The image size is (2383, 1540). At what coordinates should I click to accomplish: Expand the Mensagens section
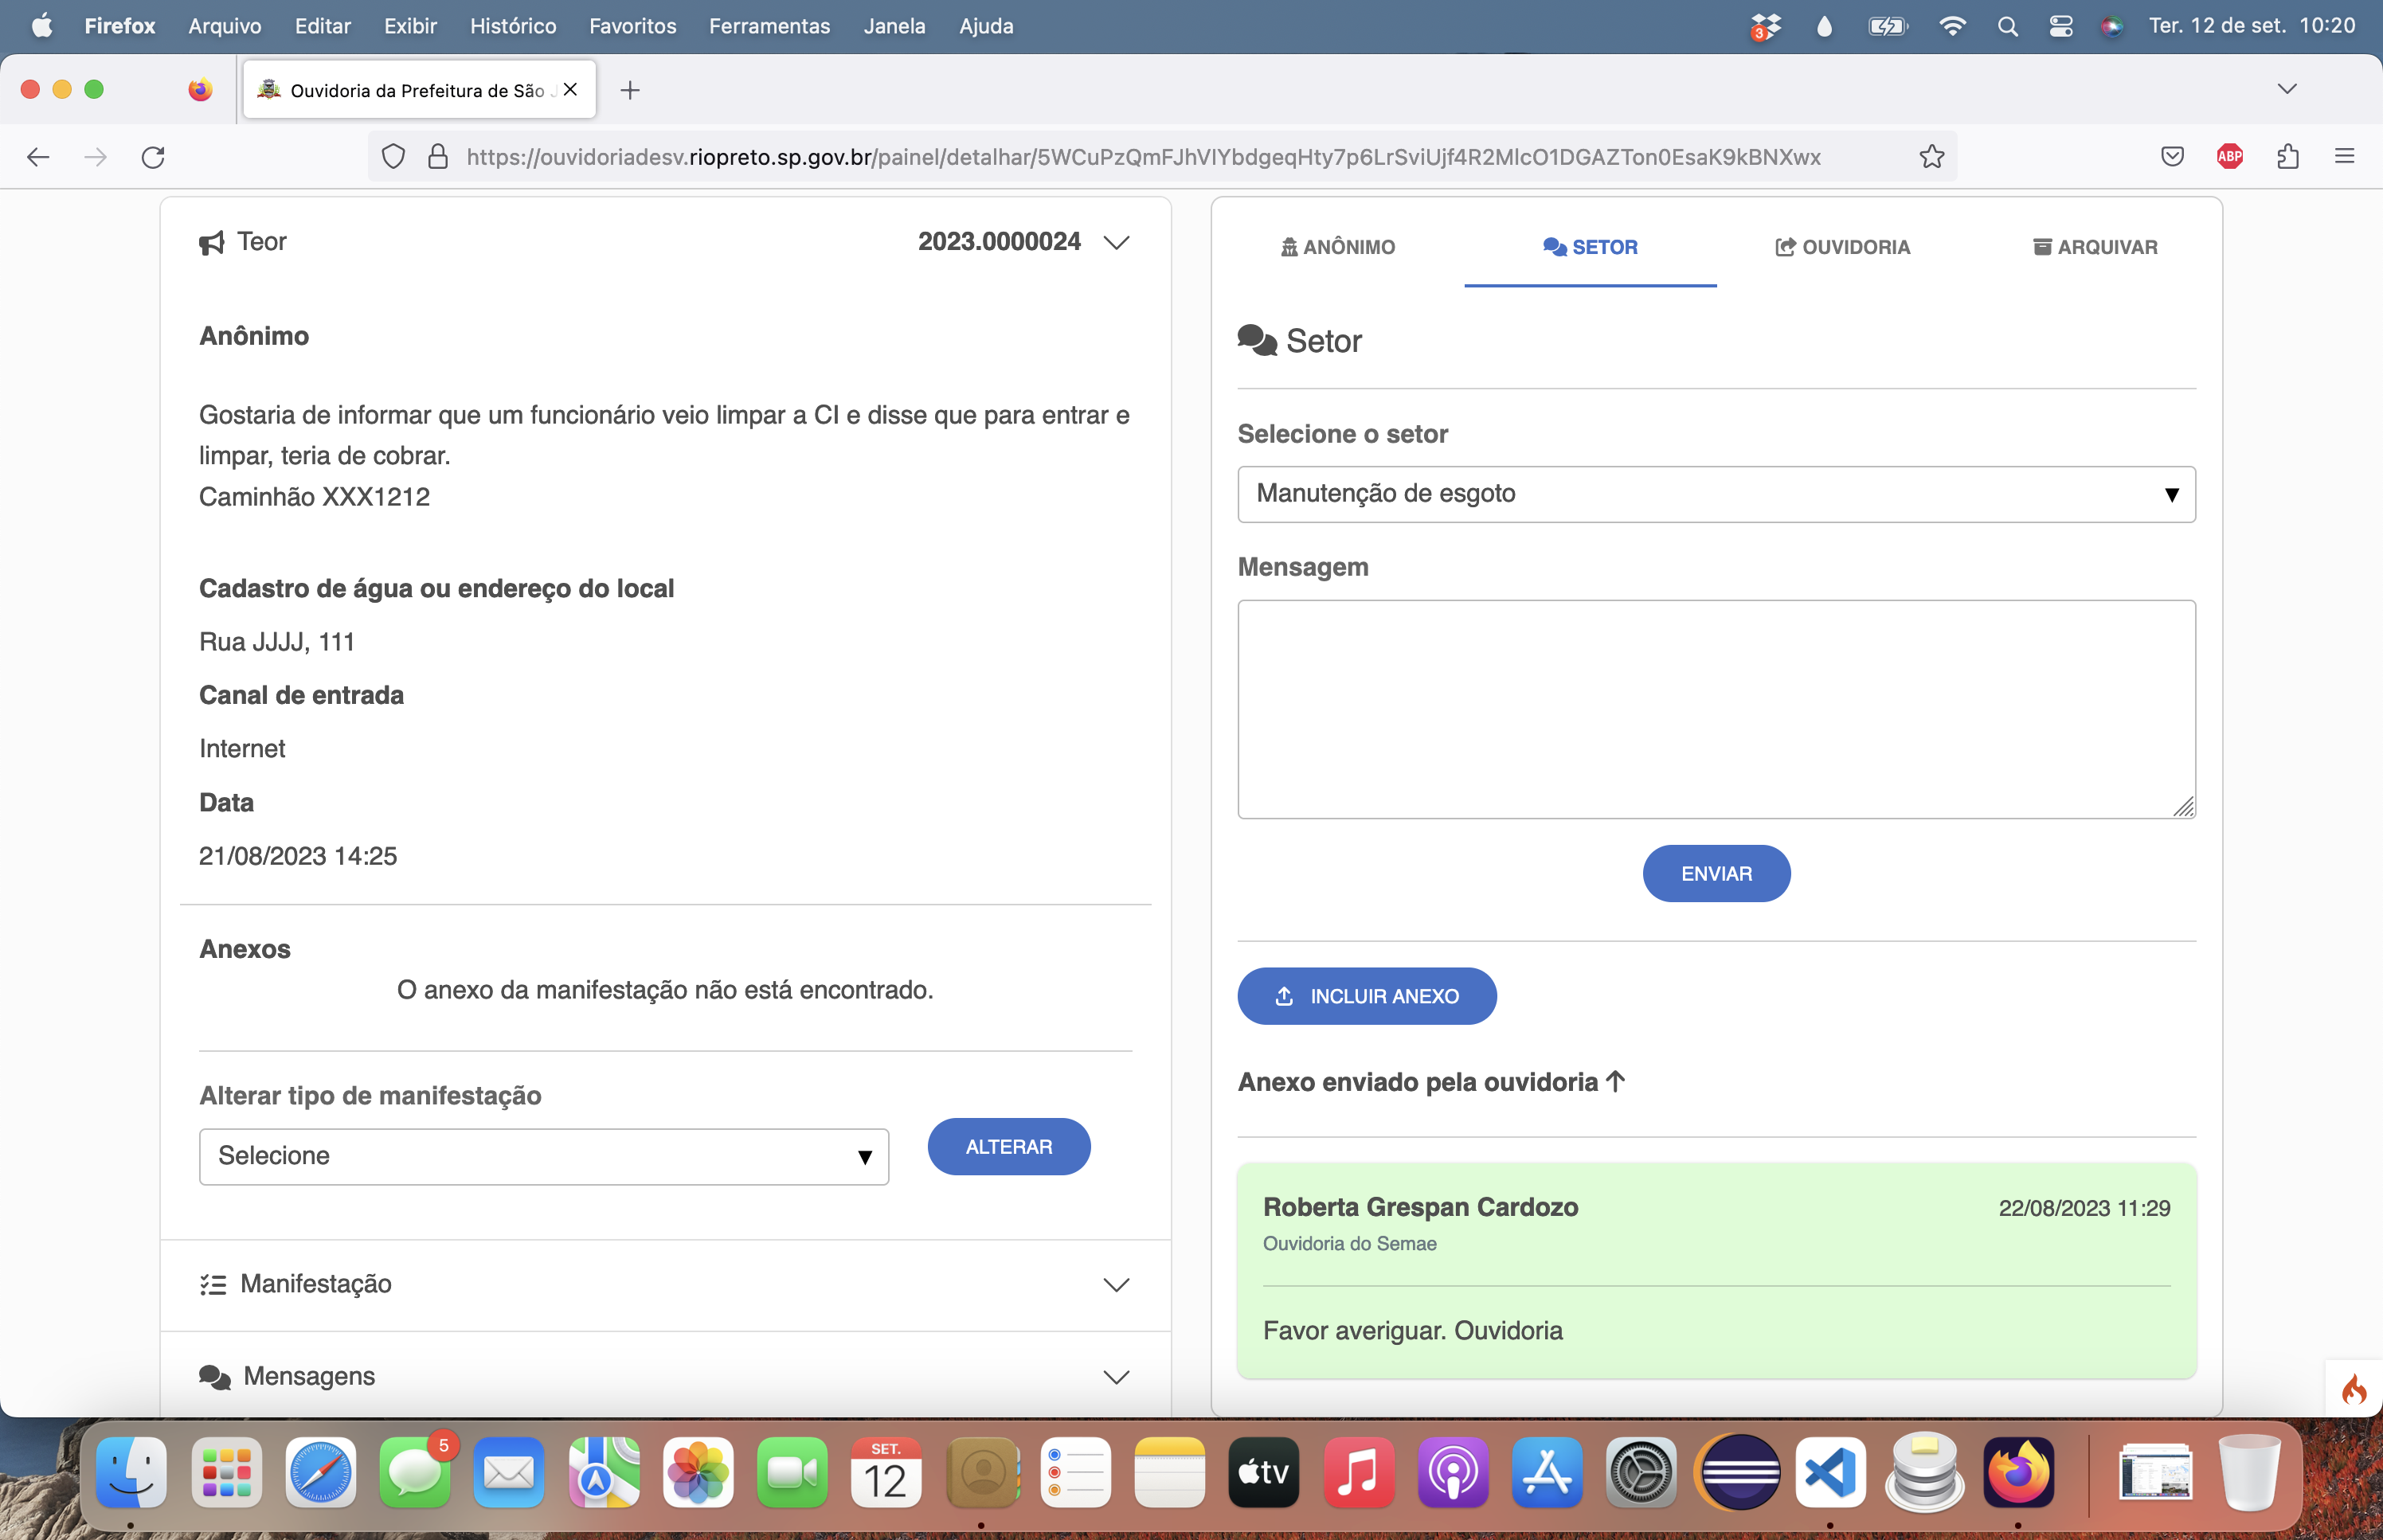pyautogui.click(x=1116, y=1377)
